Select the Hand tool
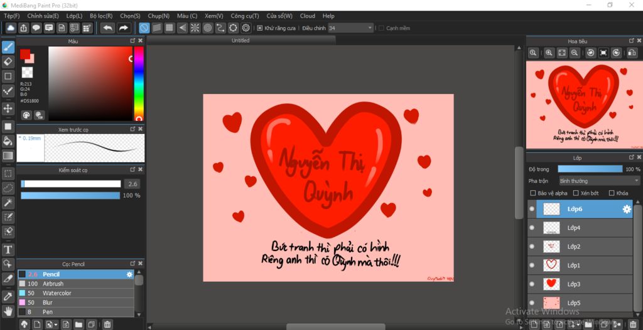This screenshot has width=643, height=330. pyautogui.click(x=8, y=311)
